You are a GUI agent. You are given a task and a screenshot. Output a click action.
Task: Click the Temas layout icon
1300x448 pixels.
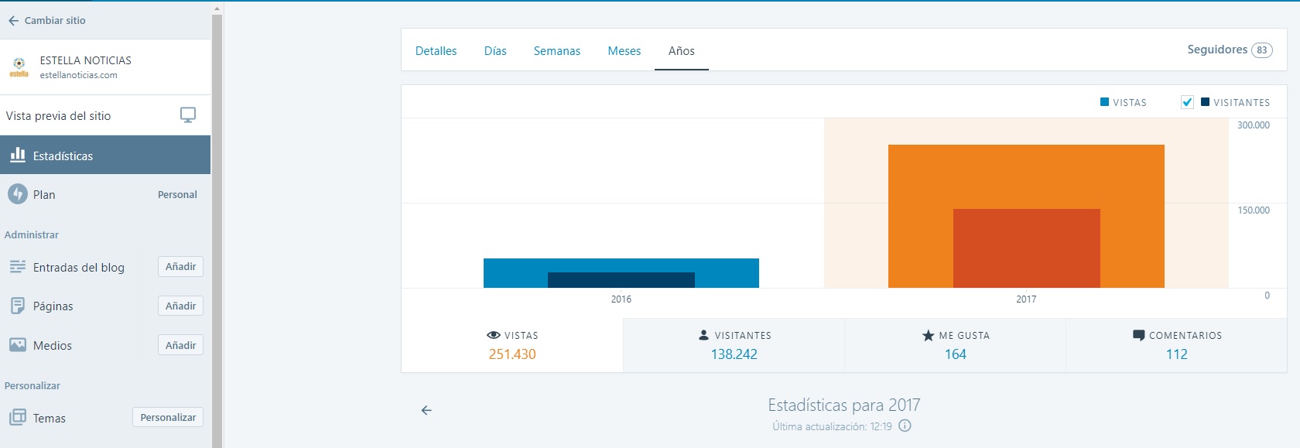point(17,418)
